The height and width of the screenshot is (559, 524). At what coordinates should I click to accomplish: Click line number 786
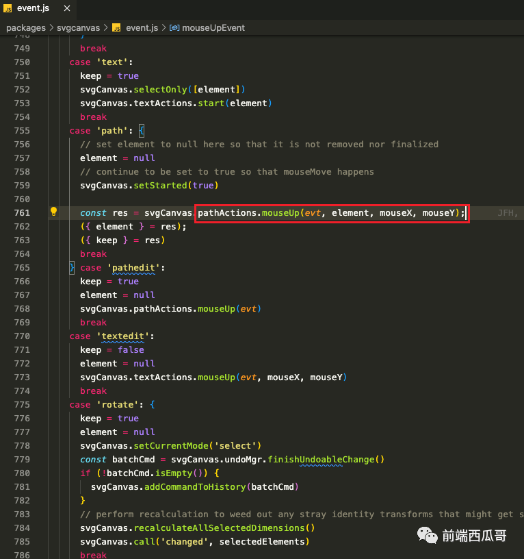(22, 555)
